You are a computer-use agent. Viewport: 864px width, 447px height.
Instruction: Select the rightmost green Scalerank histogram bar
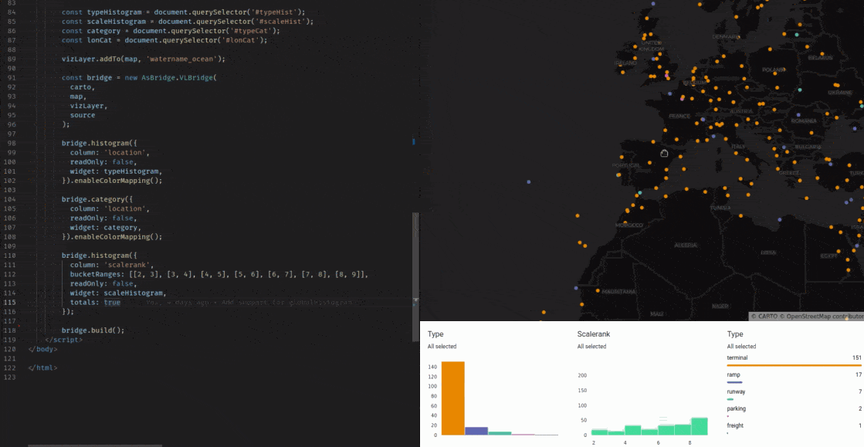(x=699, y=427)
